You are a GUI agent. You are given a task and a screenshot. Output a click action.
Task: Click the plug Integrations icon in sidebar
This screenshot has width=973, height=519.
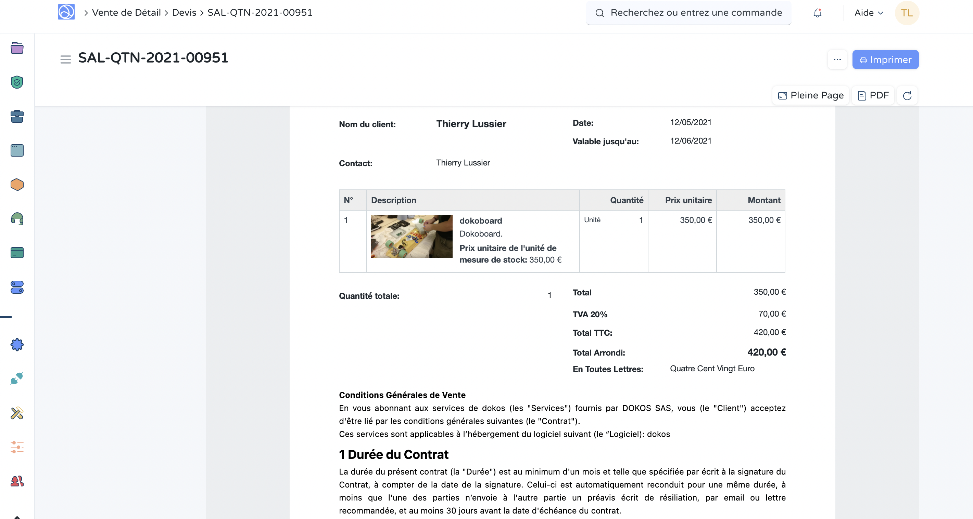point(17,379)
